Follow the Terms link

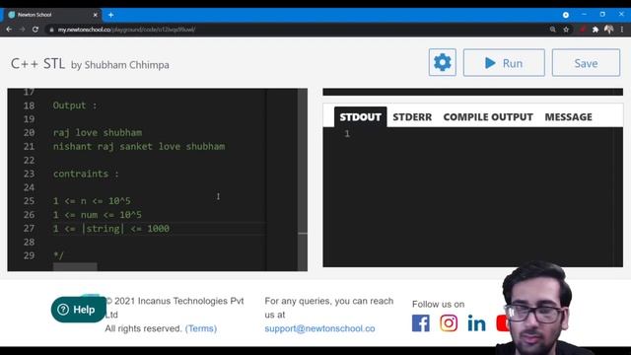(201, 328)
